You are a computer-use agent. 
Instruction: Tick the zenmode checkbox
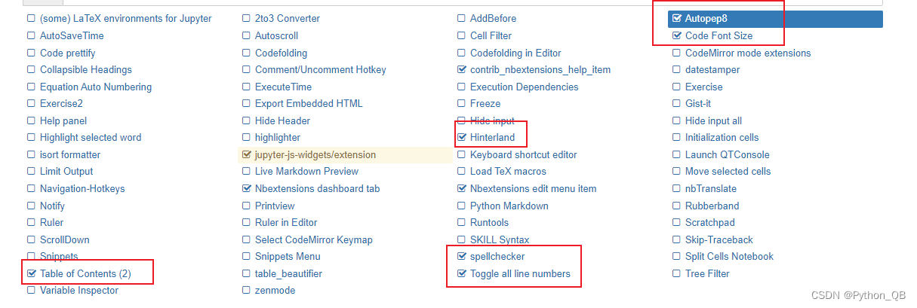tap(246, 290)
